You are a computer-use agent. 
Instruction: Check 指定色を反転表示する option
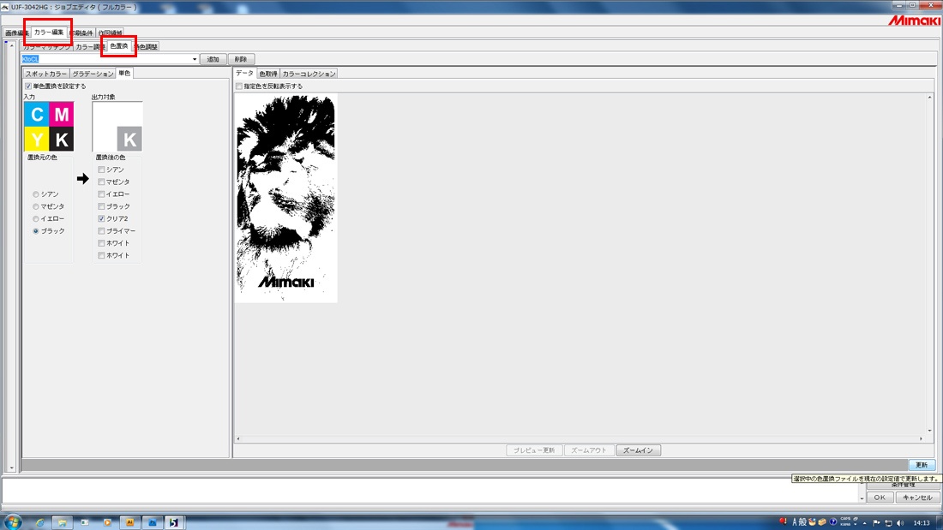pos(239,86)
